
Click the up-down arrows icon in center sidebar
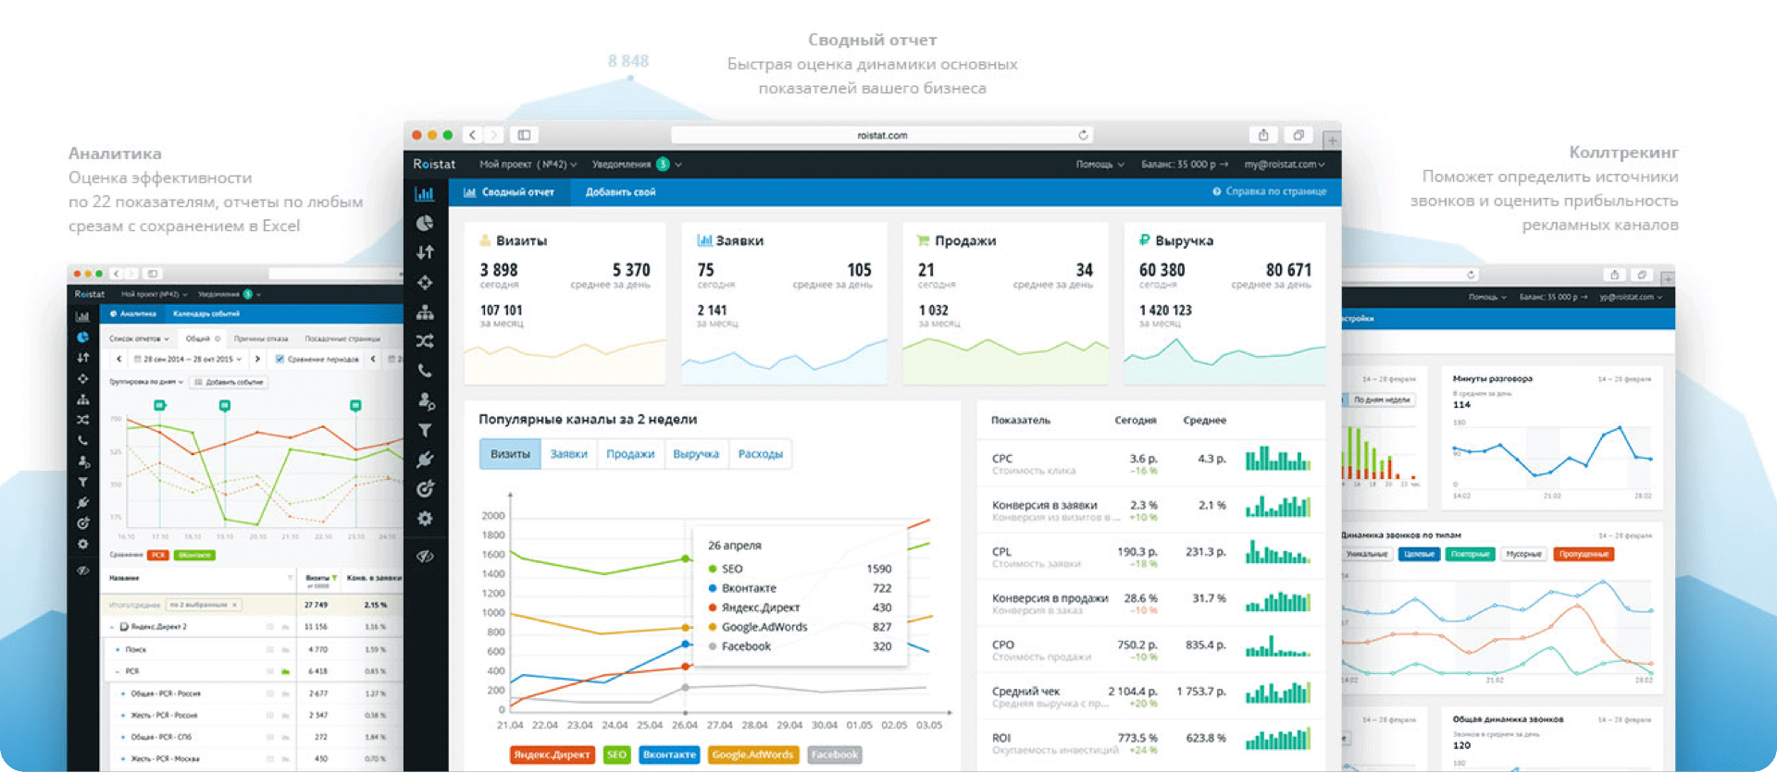tap(425, 252)
